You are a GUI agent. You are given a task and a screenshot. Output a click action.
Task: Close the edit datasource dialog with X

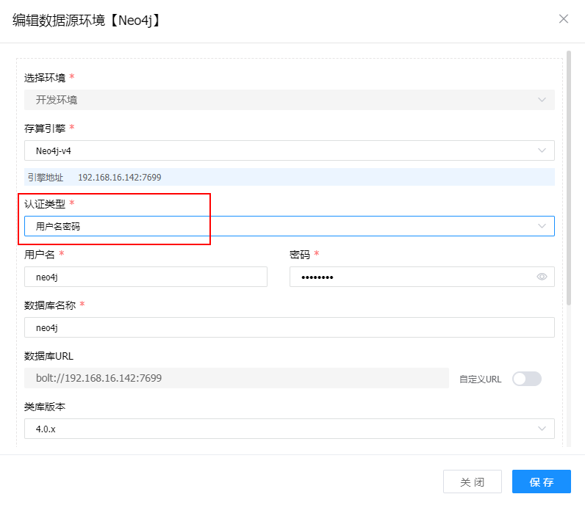tap(564, 19)
